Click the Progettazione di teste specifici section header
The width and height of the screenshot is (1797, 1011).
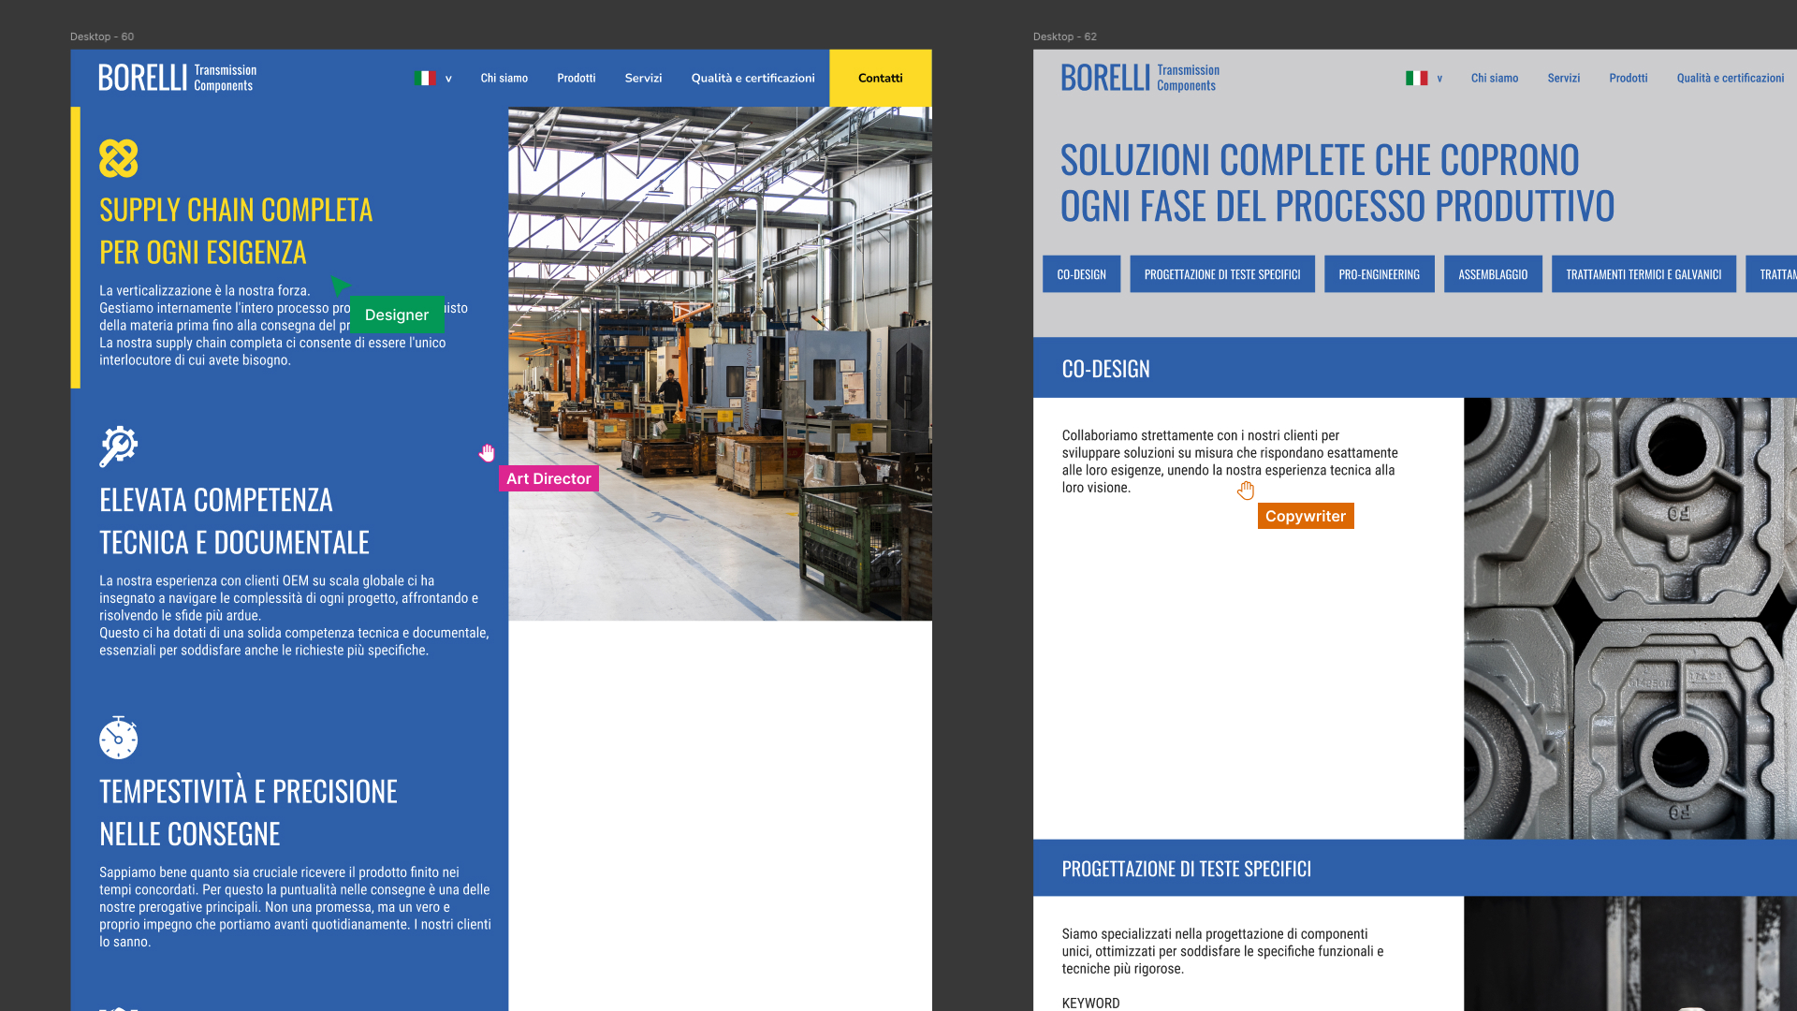[x=1415, y=869]
